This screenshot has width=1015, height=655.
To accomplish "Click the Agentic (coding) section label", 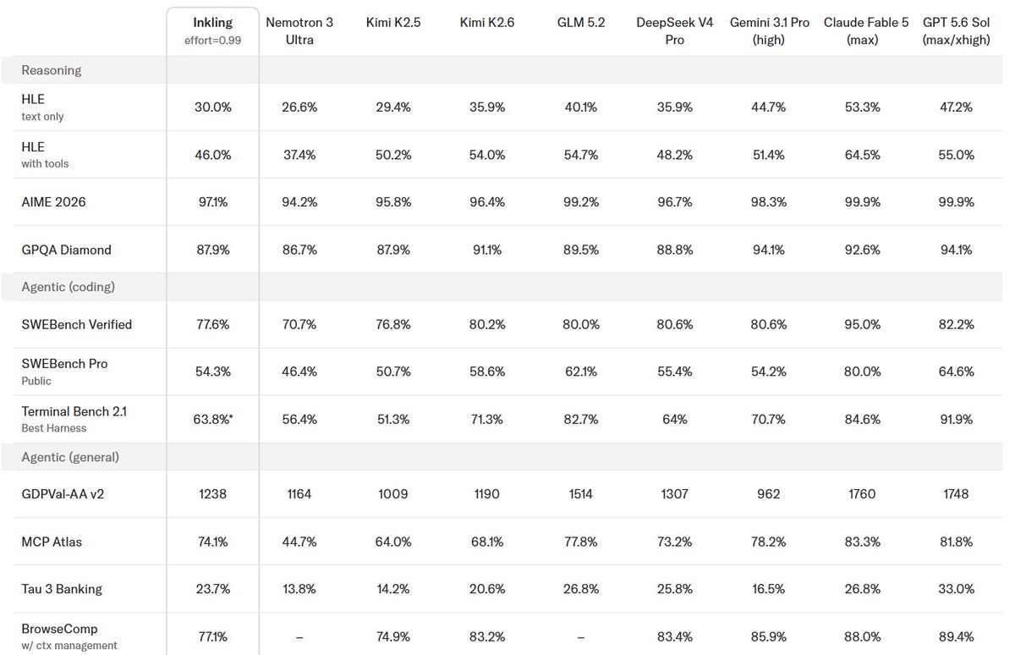I will pos(68,287).
